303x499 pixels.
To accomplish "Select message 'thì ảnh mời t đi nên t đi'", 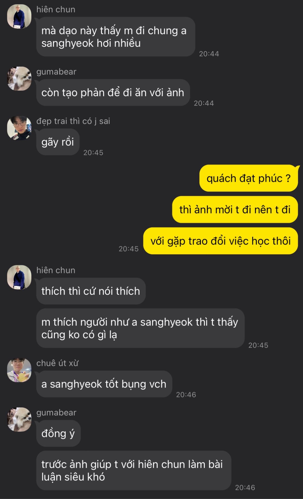I will (x=235, y=209).
